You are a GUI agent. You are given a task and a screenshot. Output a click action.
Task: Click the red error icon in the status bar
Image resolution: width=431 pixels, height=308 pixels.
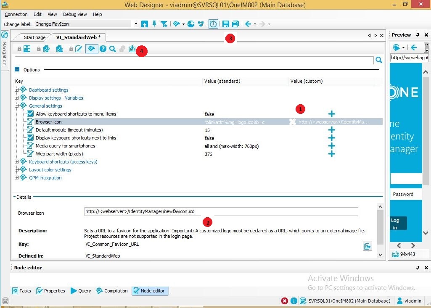pyautogui.click(x=285, y=301)
